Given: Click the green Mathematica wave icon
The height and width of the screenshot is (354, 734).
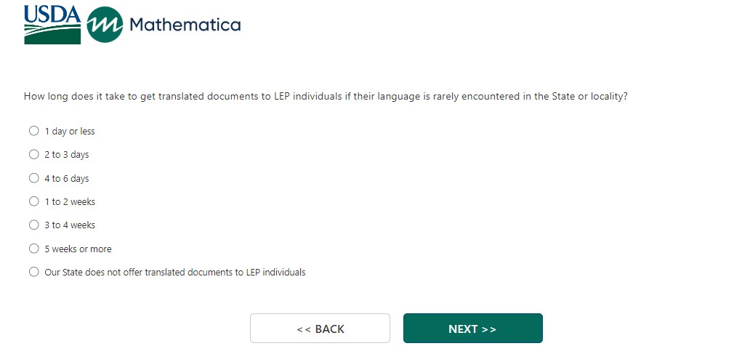Looking at the screenshot, I should 105,25.
